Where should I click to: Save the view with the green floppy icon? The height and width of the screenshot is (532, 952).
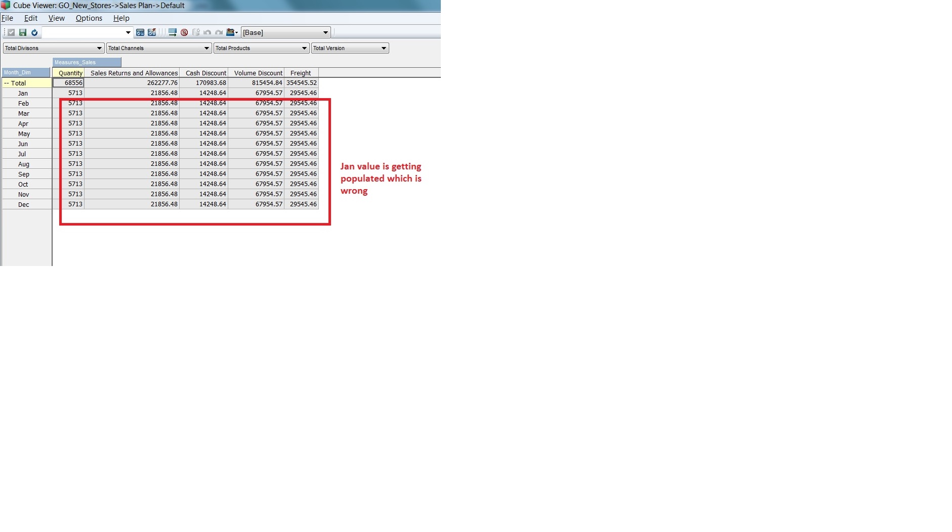tap(23, 32)
